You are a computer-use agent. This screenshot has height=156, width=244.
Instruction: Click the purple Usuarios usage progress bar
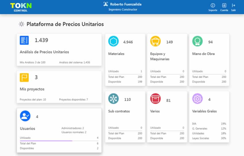tap(46, 141)
